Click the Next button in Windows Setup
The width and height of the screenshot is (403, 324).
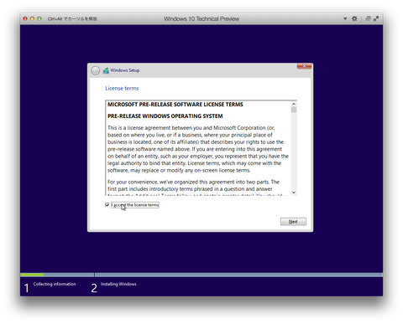coord(293,221)
